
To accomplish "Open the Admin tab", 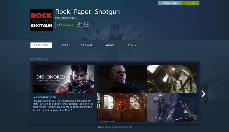I will click(132, 45).
